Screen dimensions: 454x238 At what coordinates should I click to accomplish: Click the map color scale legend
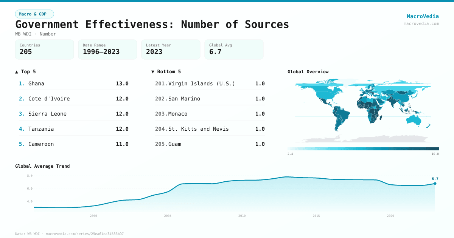pos(362,148)
